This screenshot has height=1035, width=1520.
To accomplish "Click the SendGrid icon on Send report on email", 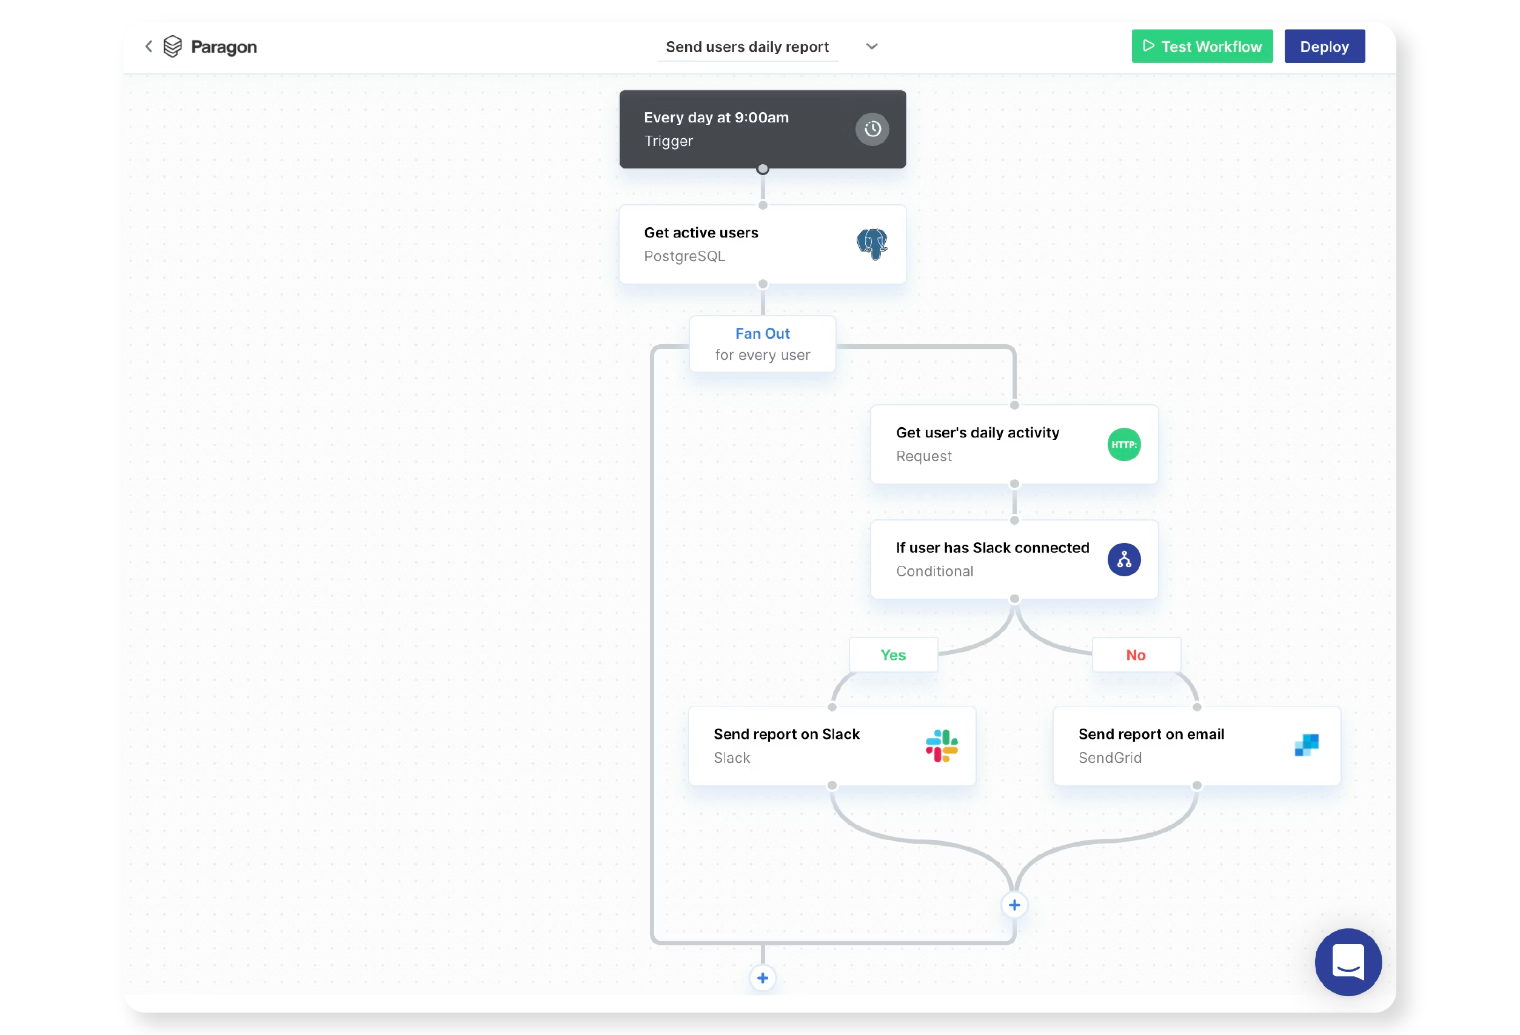I will pos(1306,745).
